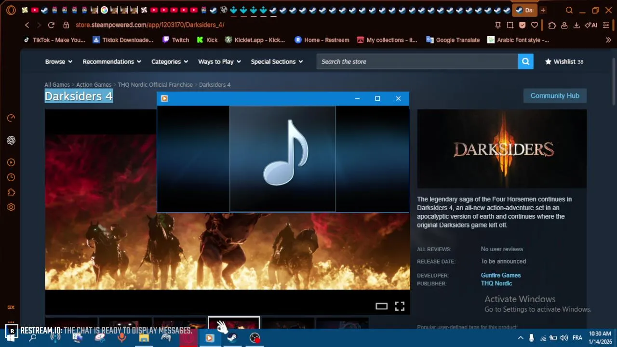Screen dimensions: 617x347
Task: Expand the Categories dropdown
Action: 170,62
